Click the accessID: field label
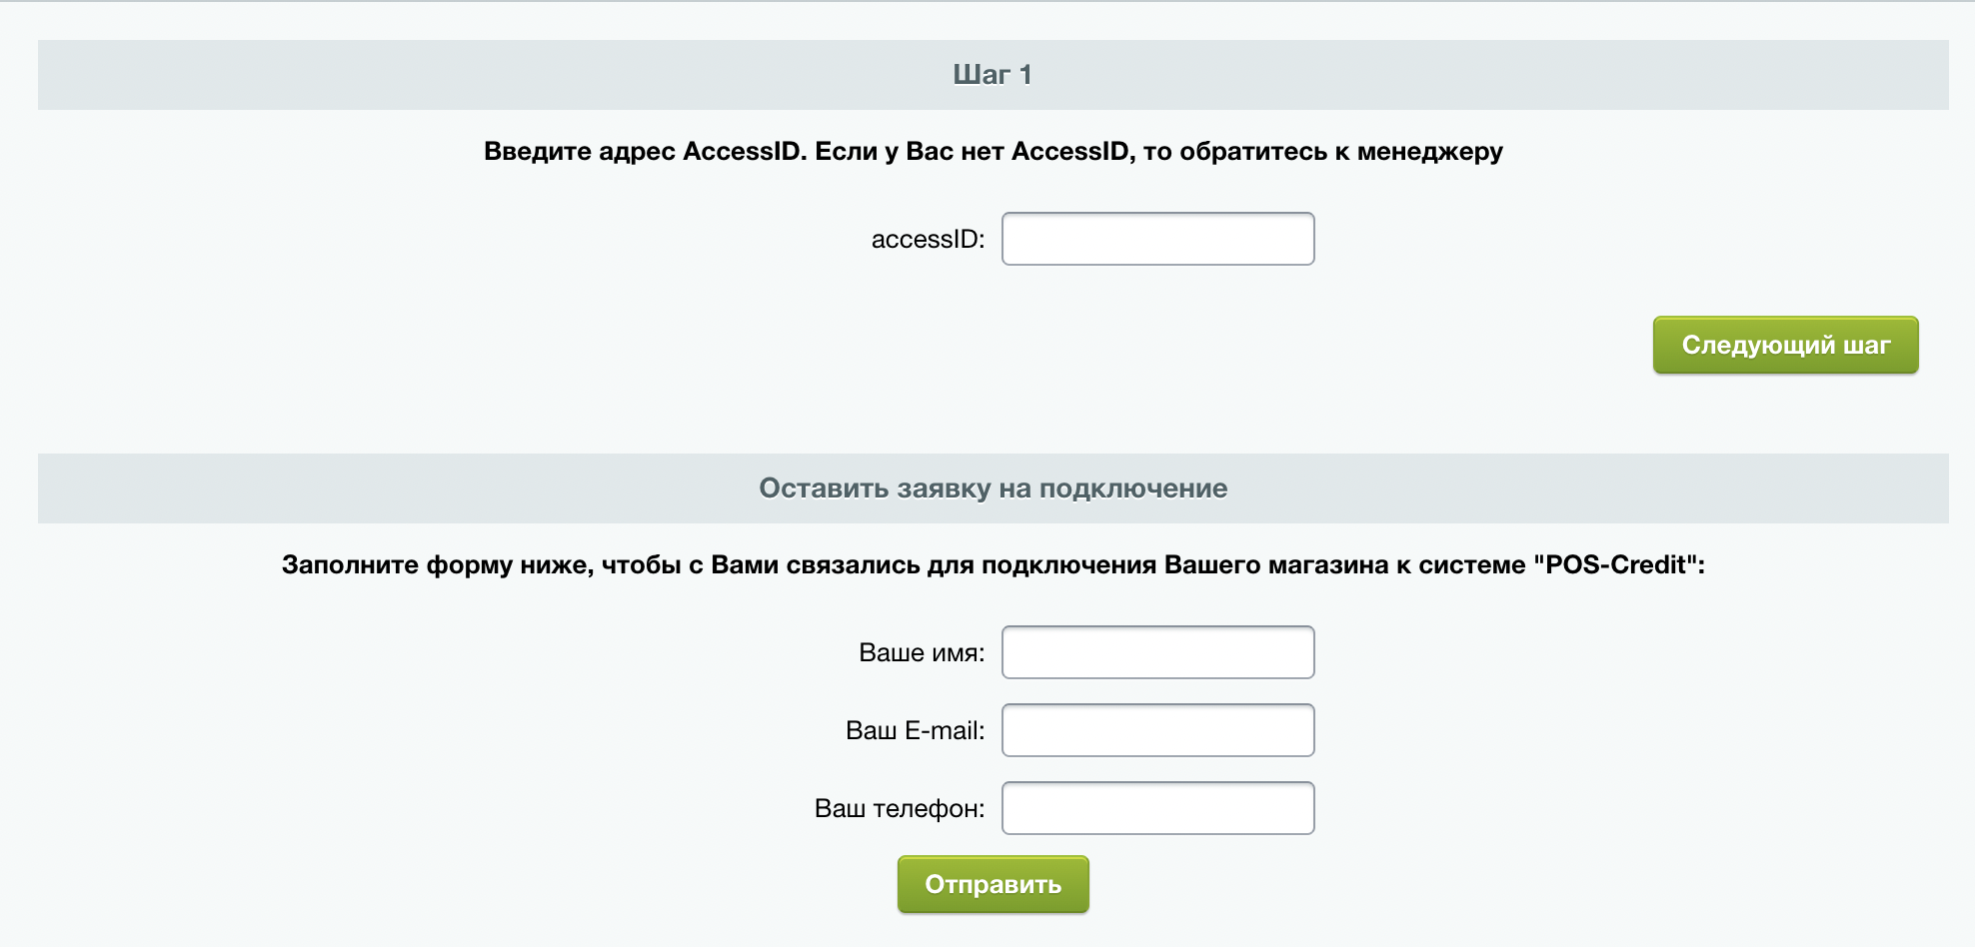 (928, 240)
